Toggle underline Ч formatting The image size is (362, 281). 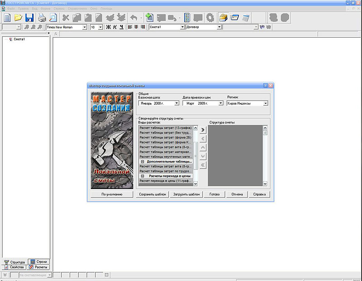coord(121,27)
